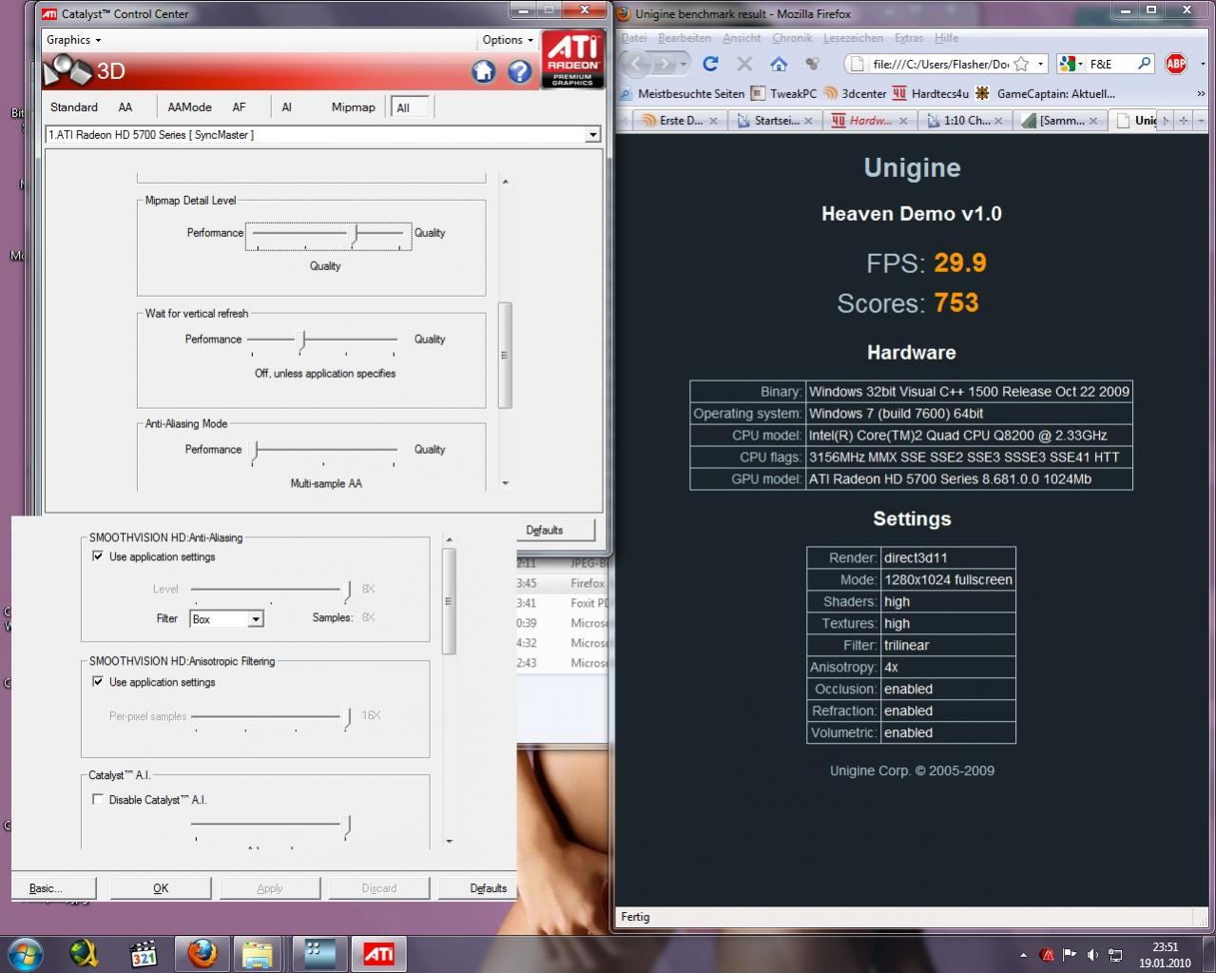1216x973 pixels.
Task: Click taskbar volume speaker icon
Action: point(1092,954)
